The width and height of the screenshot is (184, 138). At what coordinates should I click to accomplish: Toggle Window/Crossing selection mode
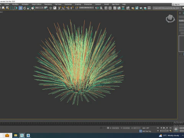coord(16,8)
